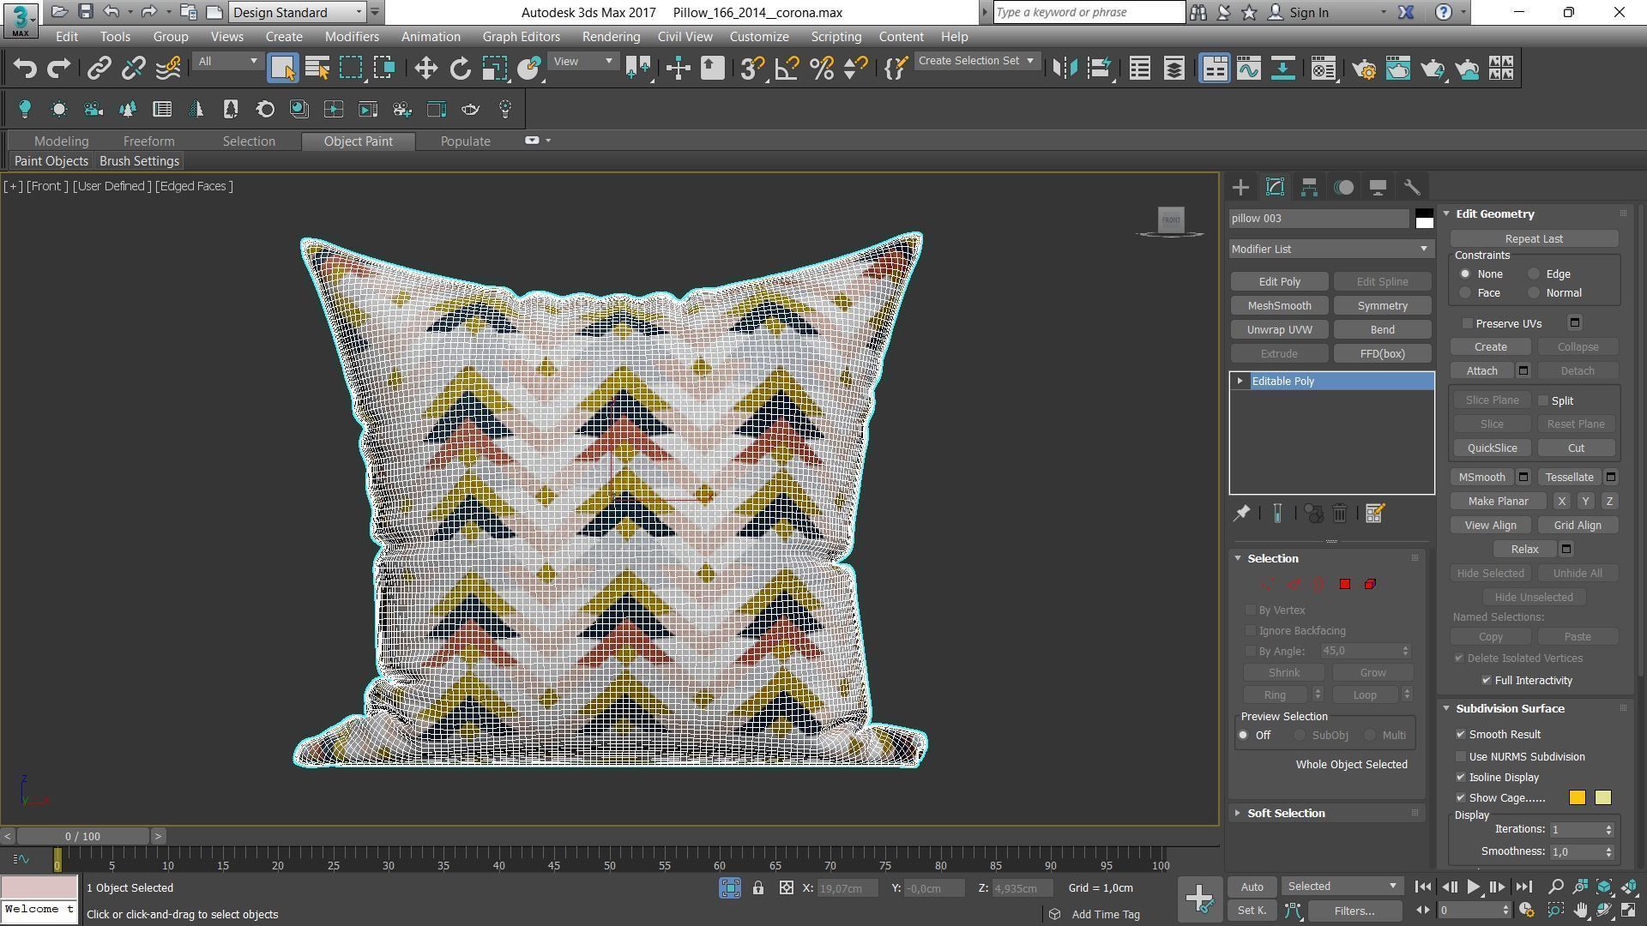Viewport: 1647px width, 926px height.
Task: Choose the Select and Move tool
Action: click(425, 69)
